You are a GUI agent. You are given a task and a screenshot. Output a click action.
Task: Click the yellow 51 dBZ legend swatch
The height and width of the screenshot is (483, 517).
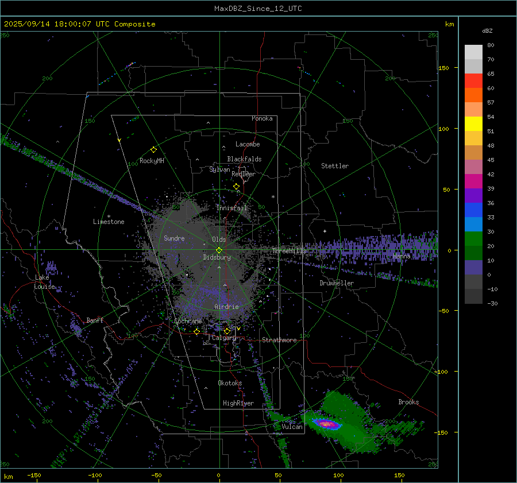tap(473, 124)
